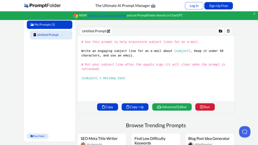Open the SEO Meta Title Writer prompt card
The image size is (258, 145).
(99, 138)
